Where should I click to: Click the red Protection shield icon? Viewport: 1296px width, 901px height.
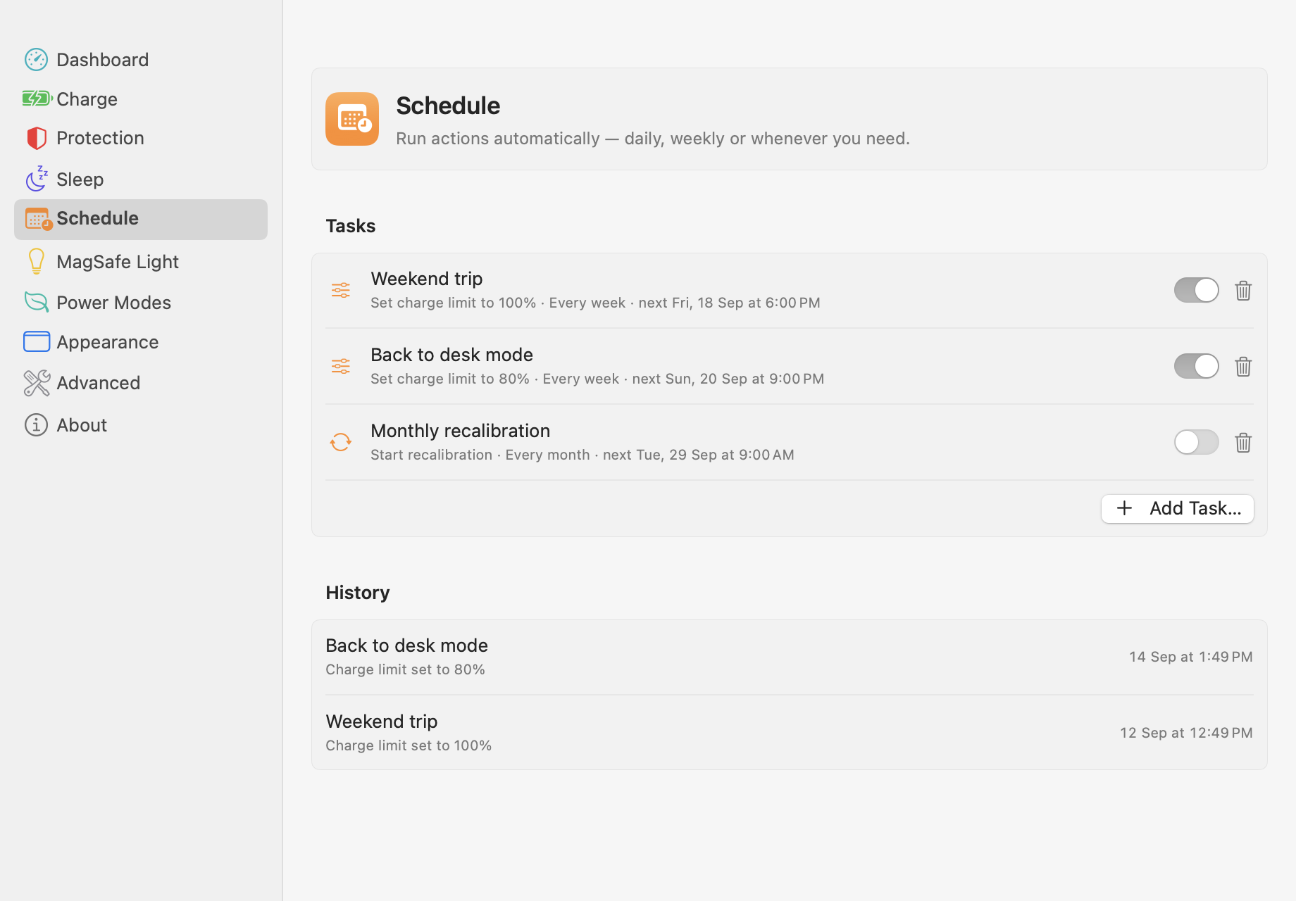[x=36, y=138]
